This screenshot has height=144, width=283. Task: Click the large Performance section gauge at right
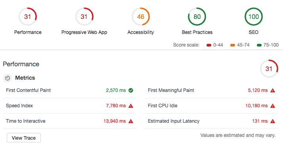tap(269, 69)
